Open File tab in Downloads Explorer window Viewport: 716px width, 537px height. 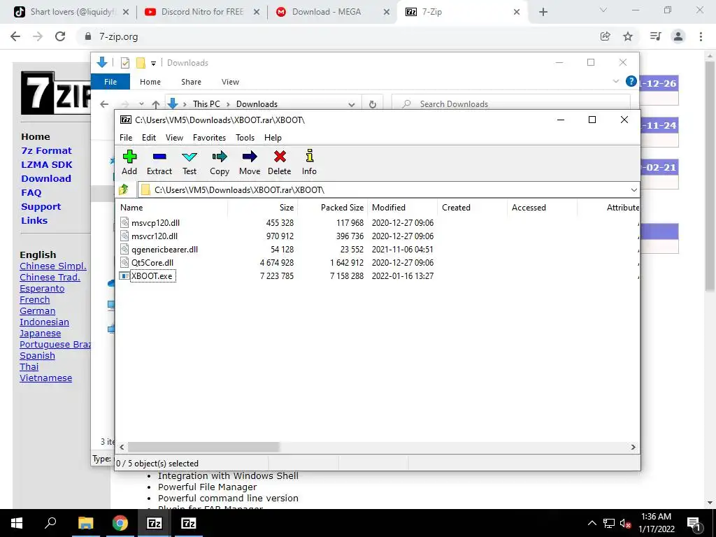110,82
